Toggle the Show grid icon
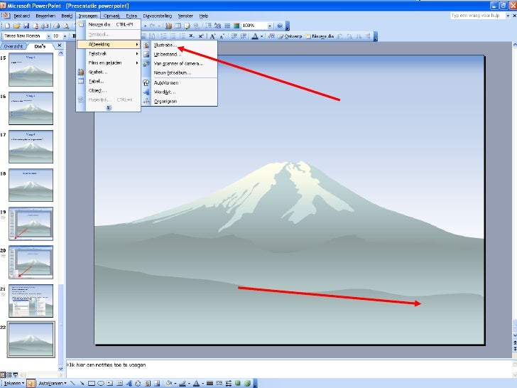 coord(227,26)
